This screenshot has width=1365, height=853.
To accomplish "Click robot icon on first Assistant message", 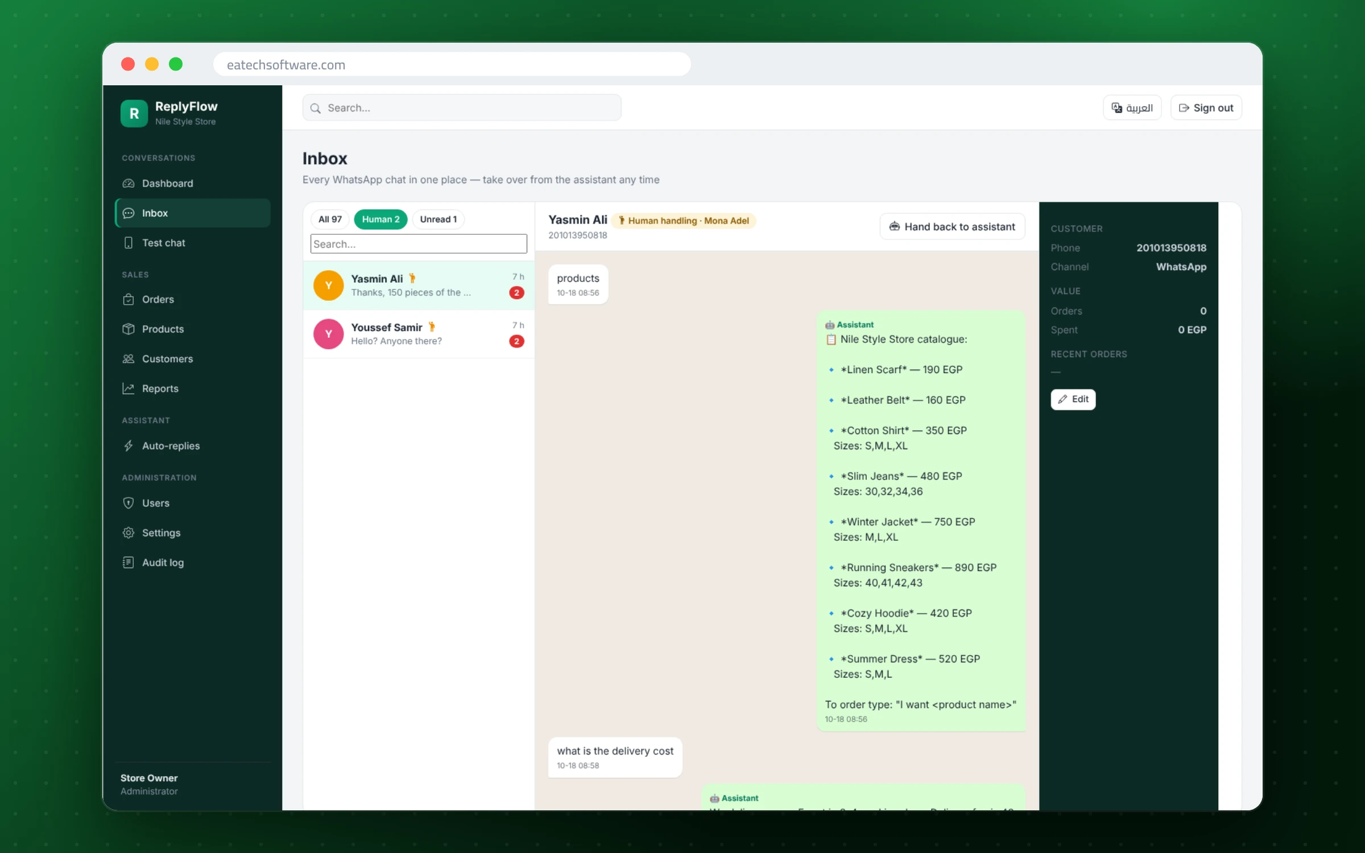I will 830,325.
